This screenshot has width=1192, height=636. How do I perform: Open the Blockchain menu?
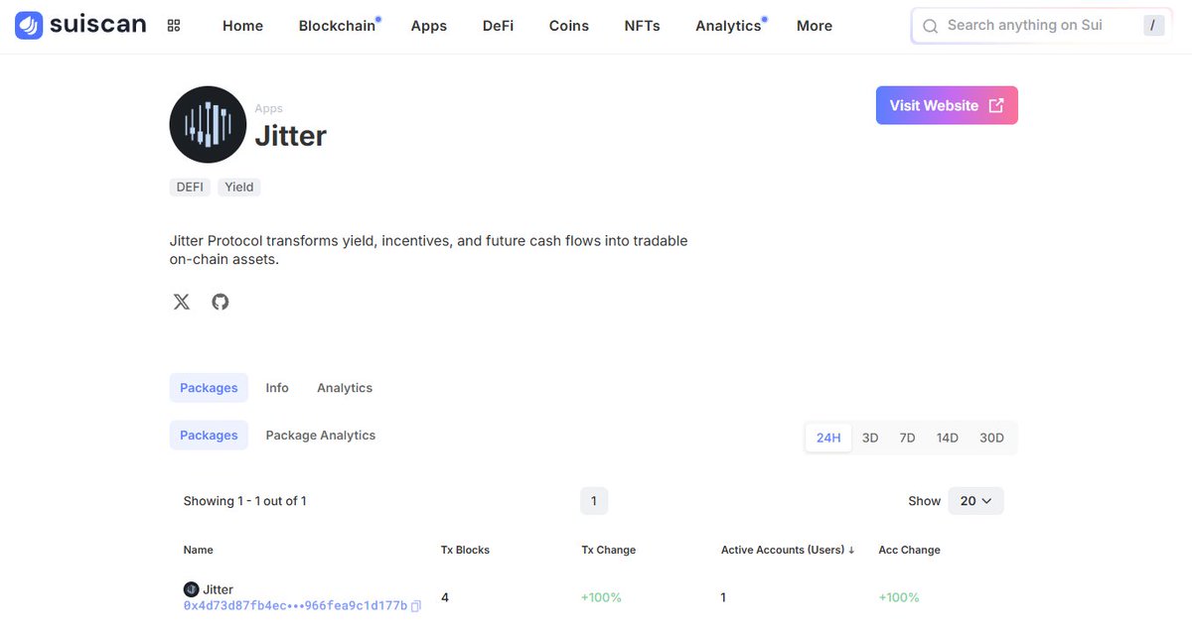(x=338, y=26)
